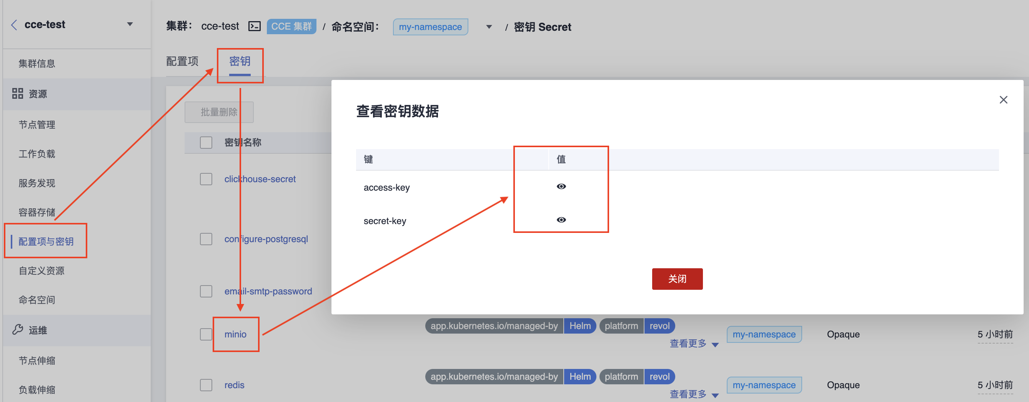
Task: Click the platform label in minio row
Action: click(x=621, y=326)
